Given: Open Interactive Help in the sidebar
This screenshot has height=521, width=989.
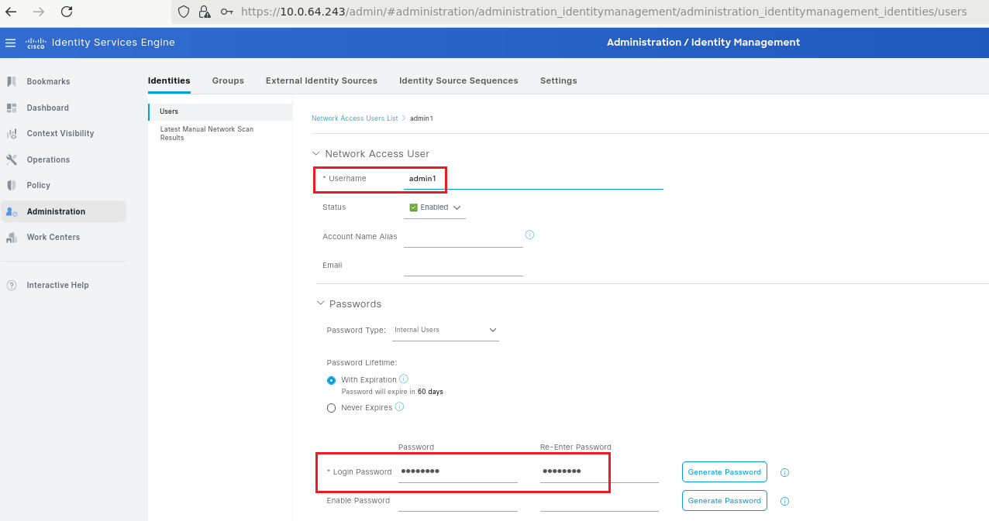Looking at the screenshot, I should (x=58, y=285).
